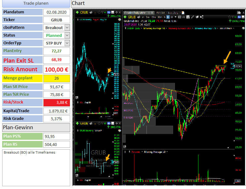Switch to the 15m timeframe
The image size is (246, 189).
[x=154, y=17]
